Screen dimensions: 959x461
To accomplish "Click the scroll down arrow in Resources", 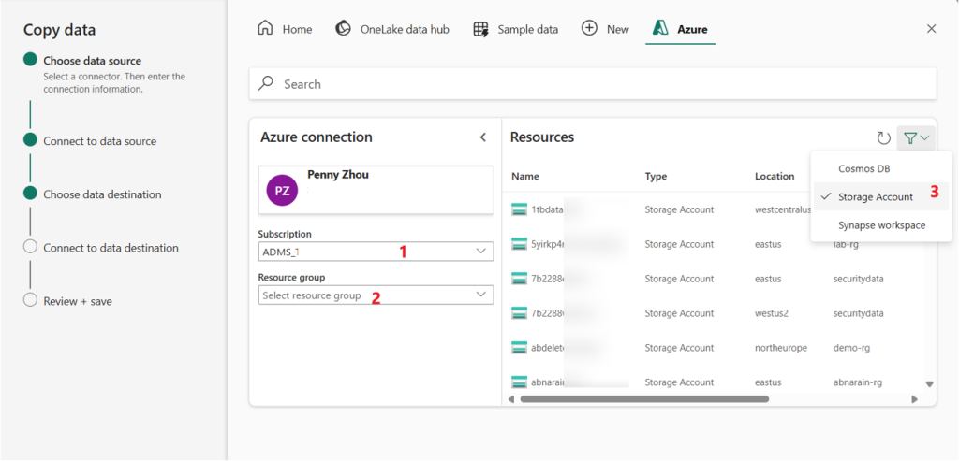I will [x=929, y=384].
